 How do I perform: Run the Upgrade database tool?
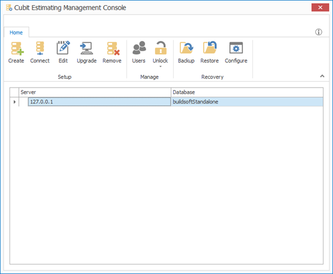(87, 52)
